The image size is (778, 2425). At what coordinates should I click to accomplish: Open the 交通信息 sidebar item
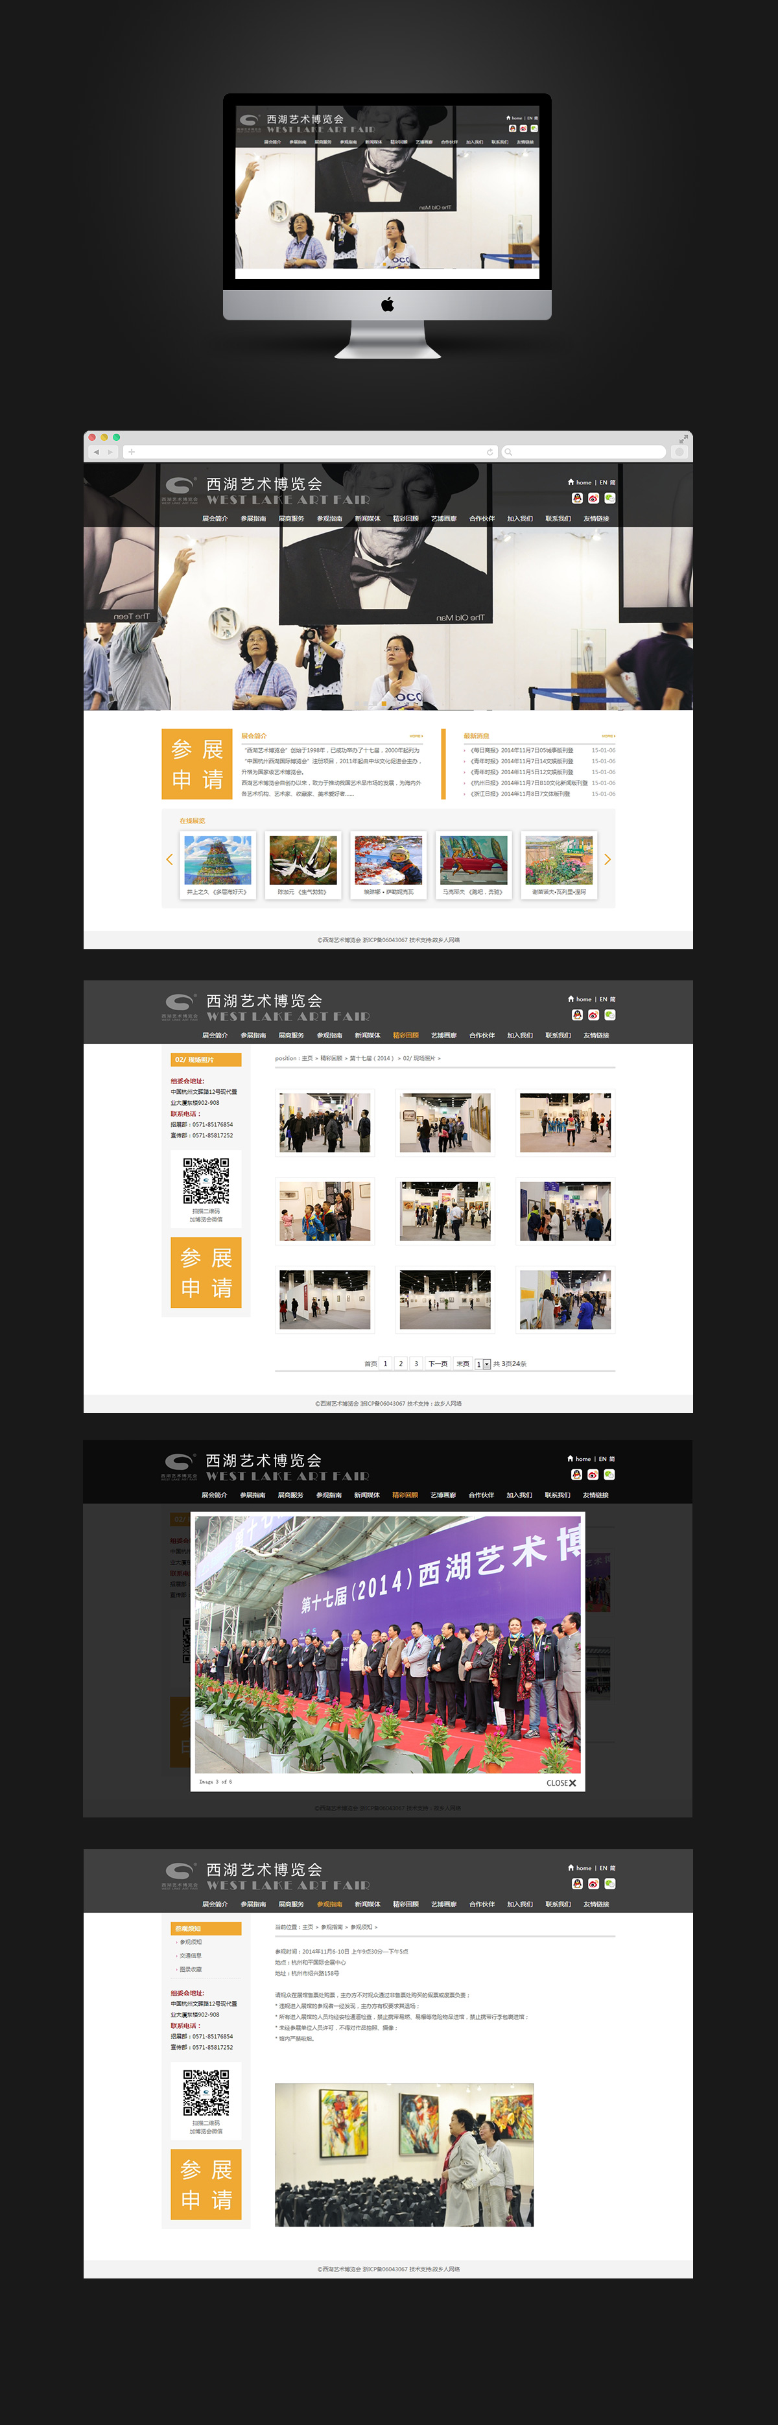tap(191, 1956)
